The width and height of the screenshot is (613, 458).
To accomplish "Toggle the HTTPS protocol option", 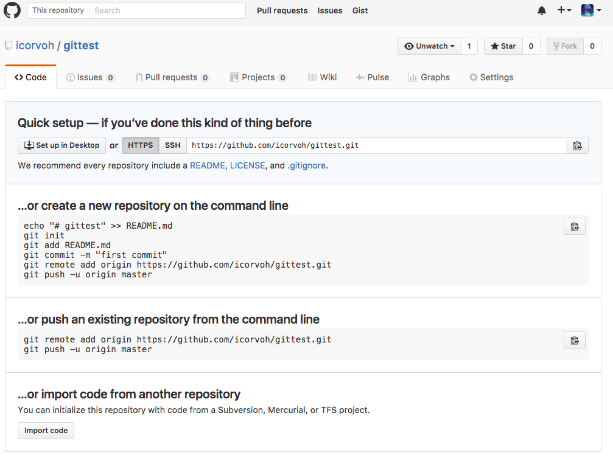I will point(141,145).
